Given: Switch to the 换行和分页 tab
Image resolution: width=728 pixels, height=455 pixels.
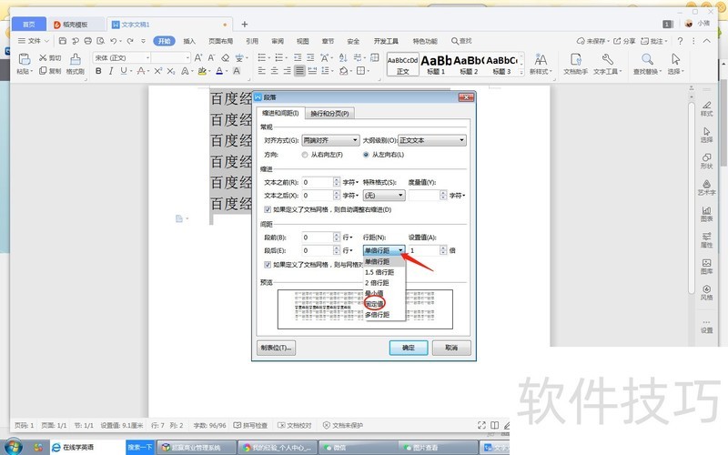Looking at the screenshot, I should pos(330,113).
